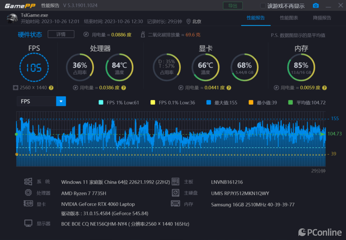Click the GPU memory 68% gauge
The width and height of the screenshot is (346, 240).
click(244, 67)
